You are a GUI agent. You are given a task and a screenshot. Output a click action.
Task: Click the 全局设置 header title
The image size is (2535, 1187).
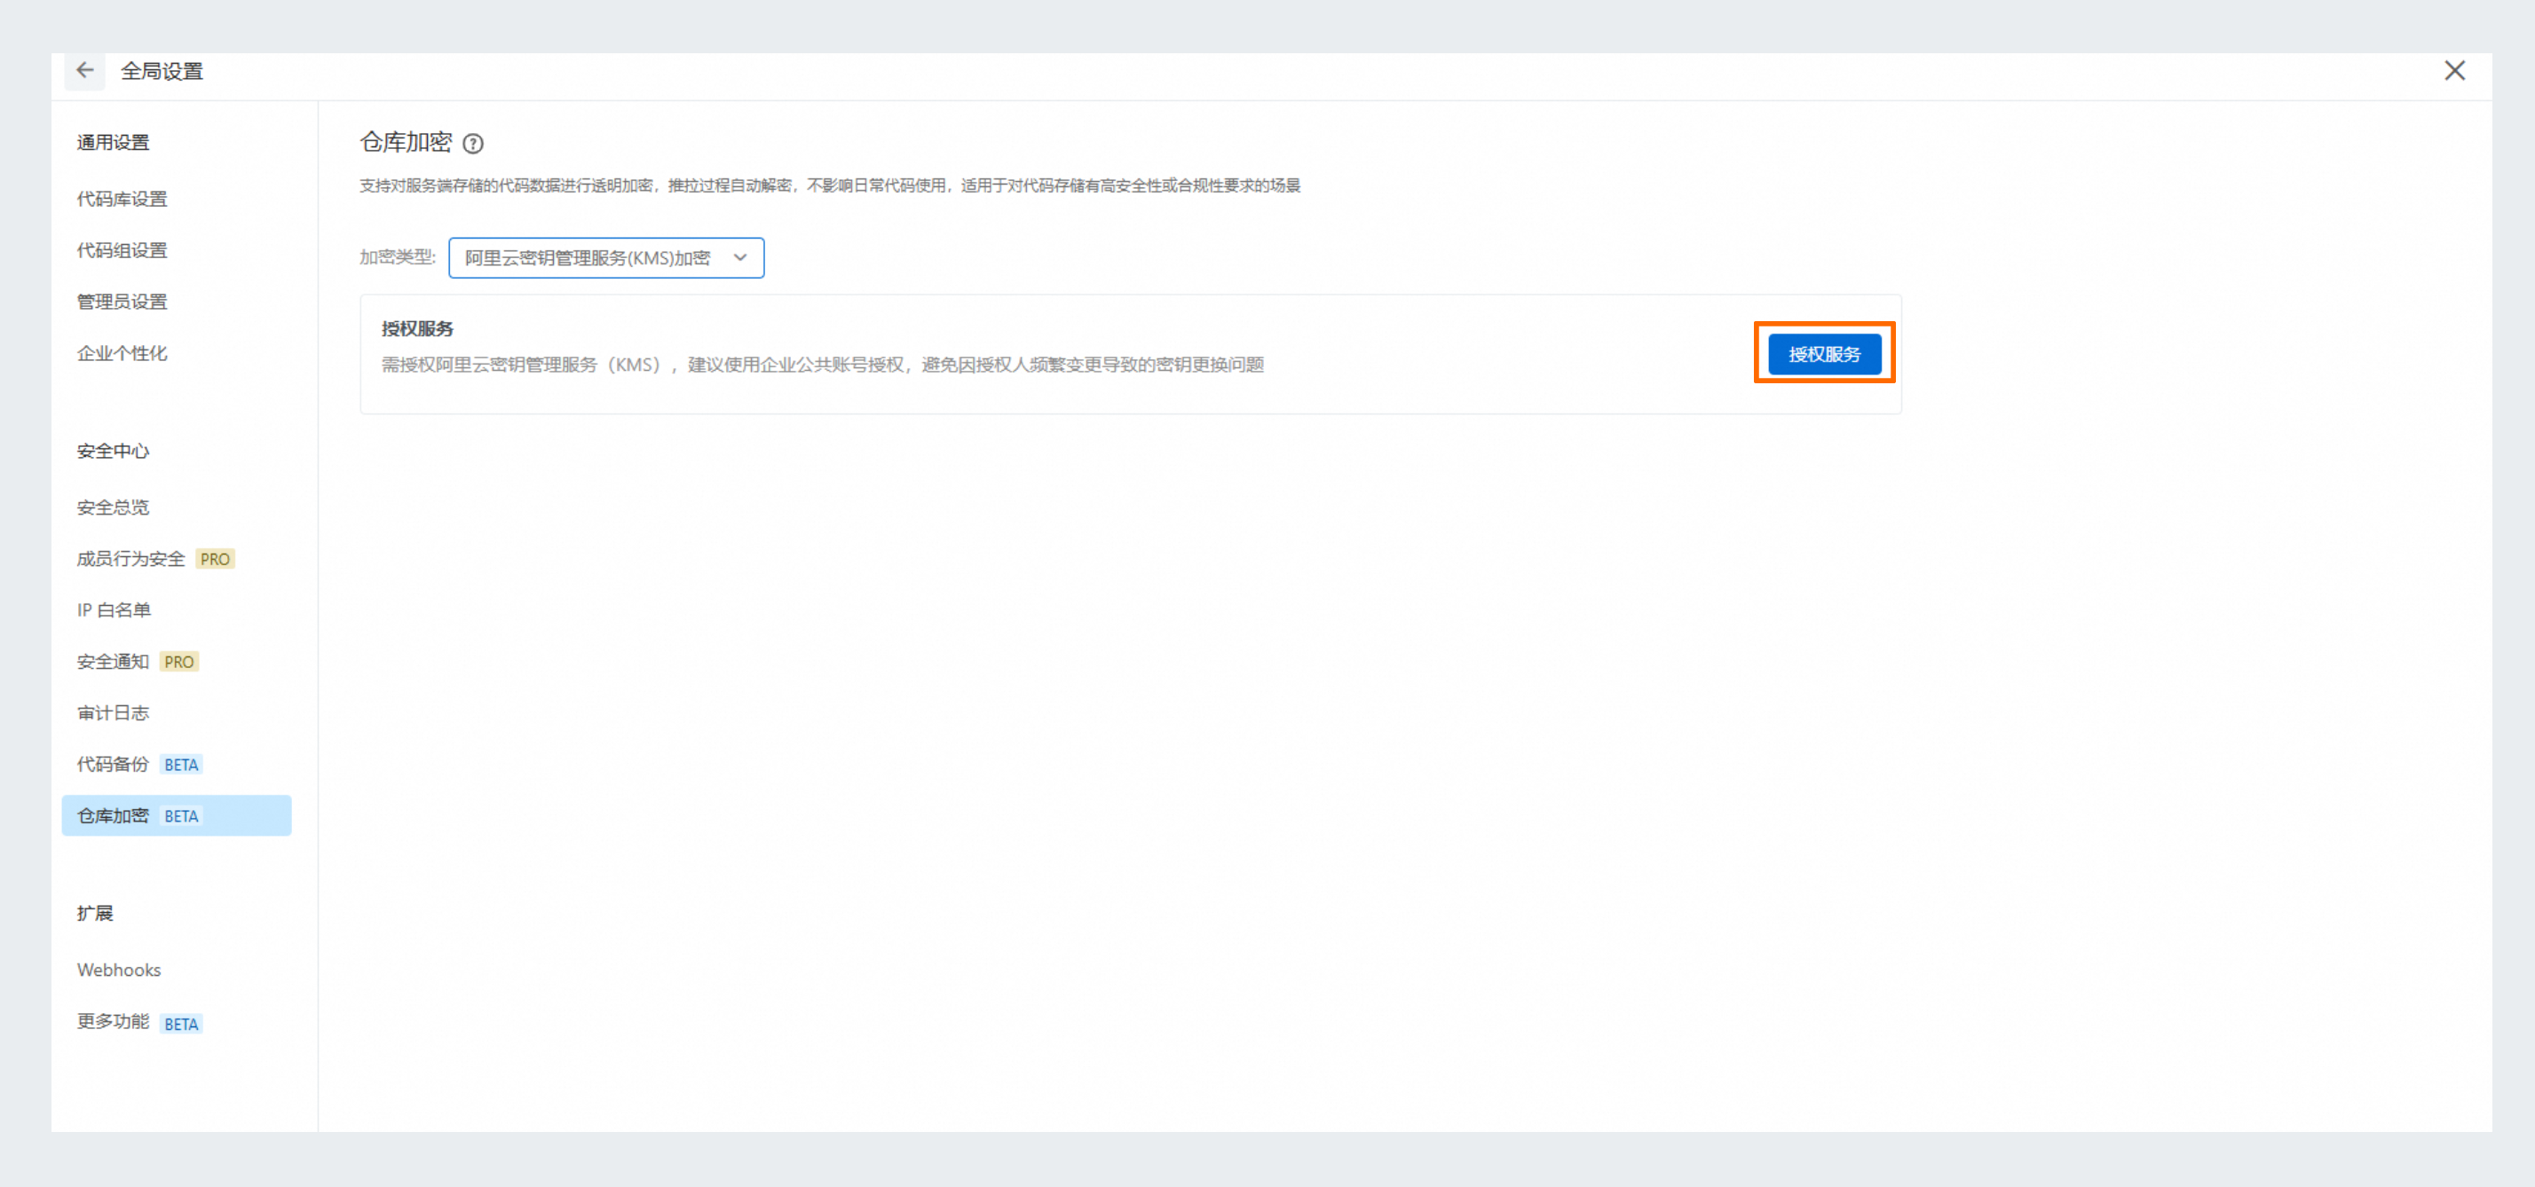click(162, 71)
